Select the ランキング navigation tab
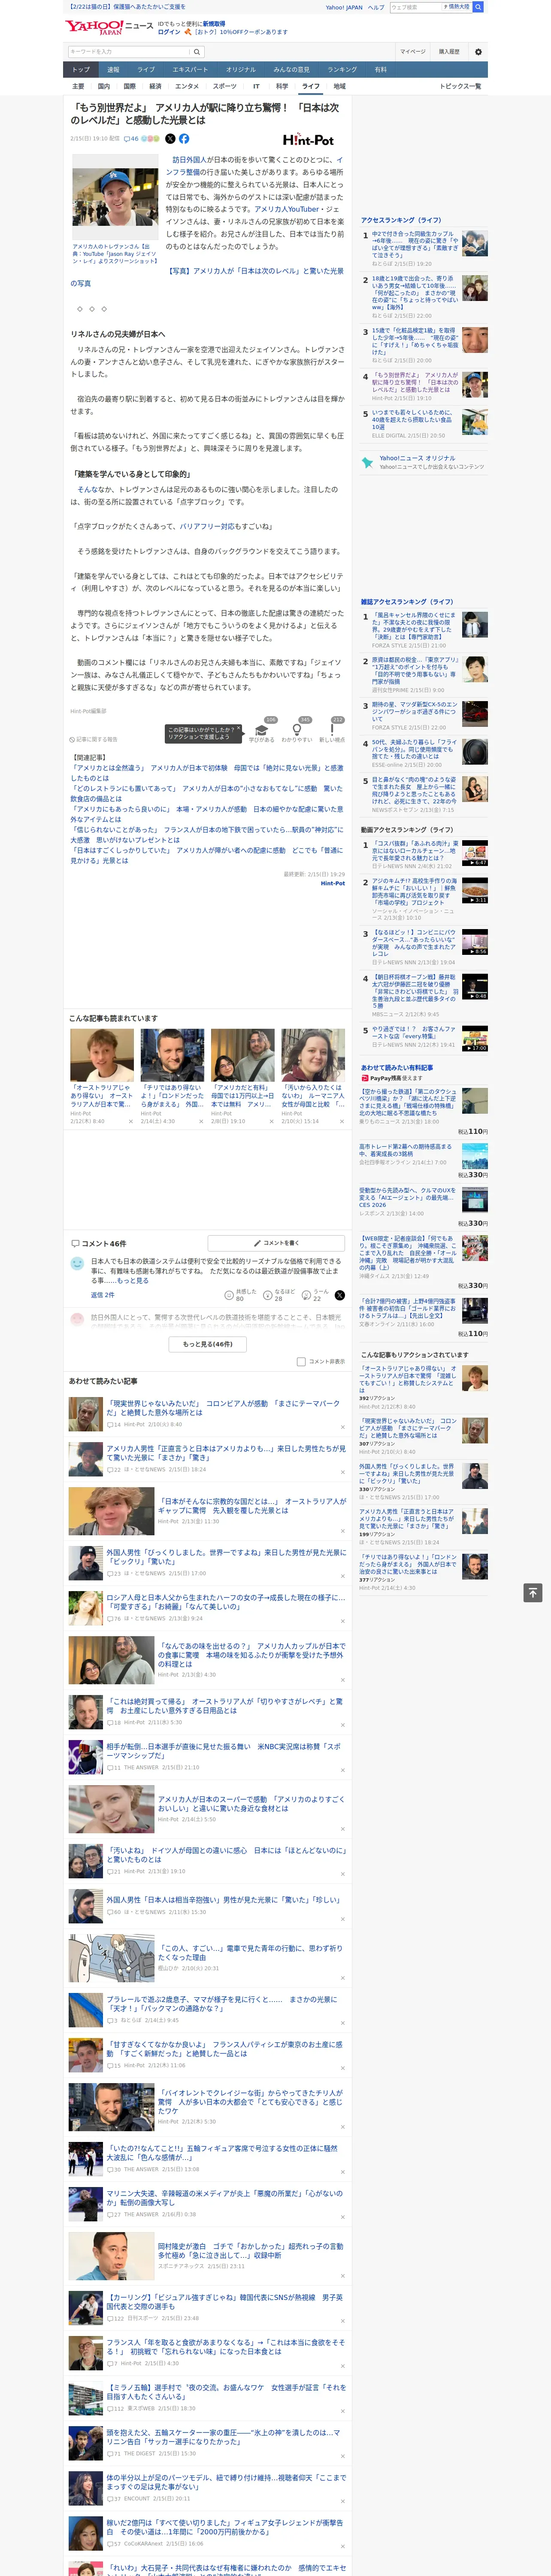Viewport: 551px width, 2576px height. pos(342,70)
